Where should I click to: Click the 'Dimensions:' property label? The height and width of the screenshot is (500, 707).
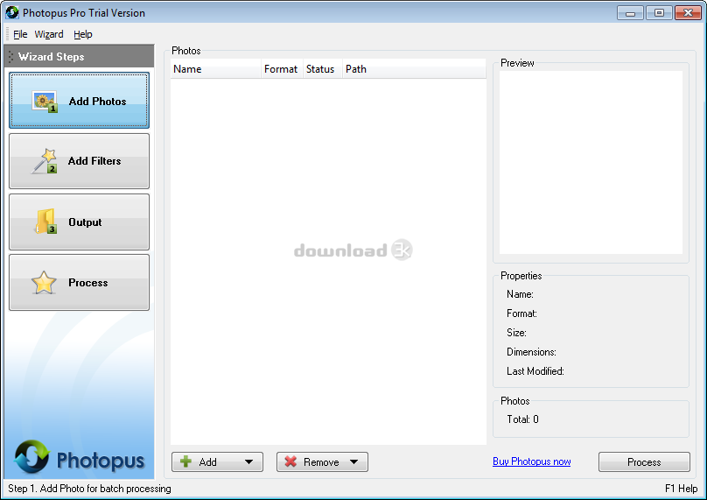tap(531, 352)
